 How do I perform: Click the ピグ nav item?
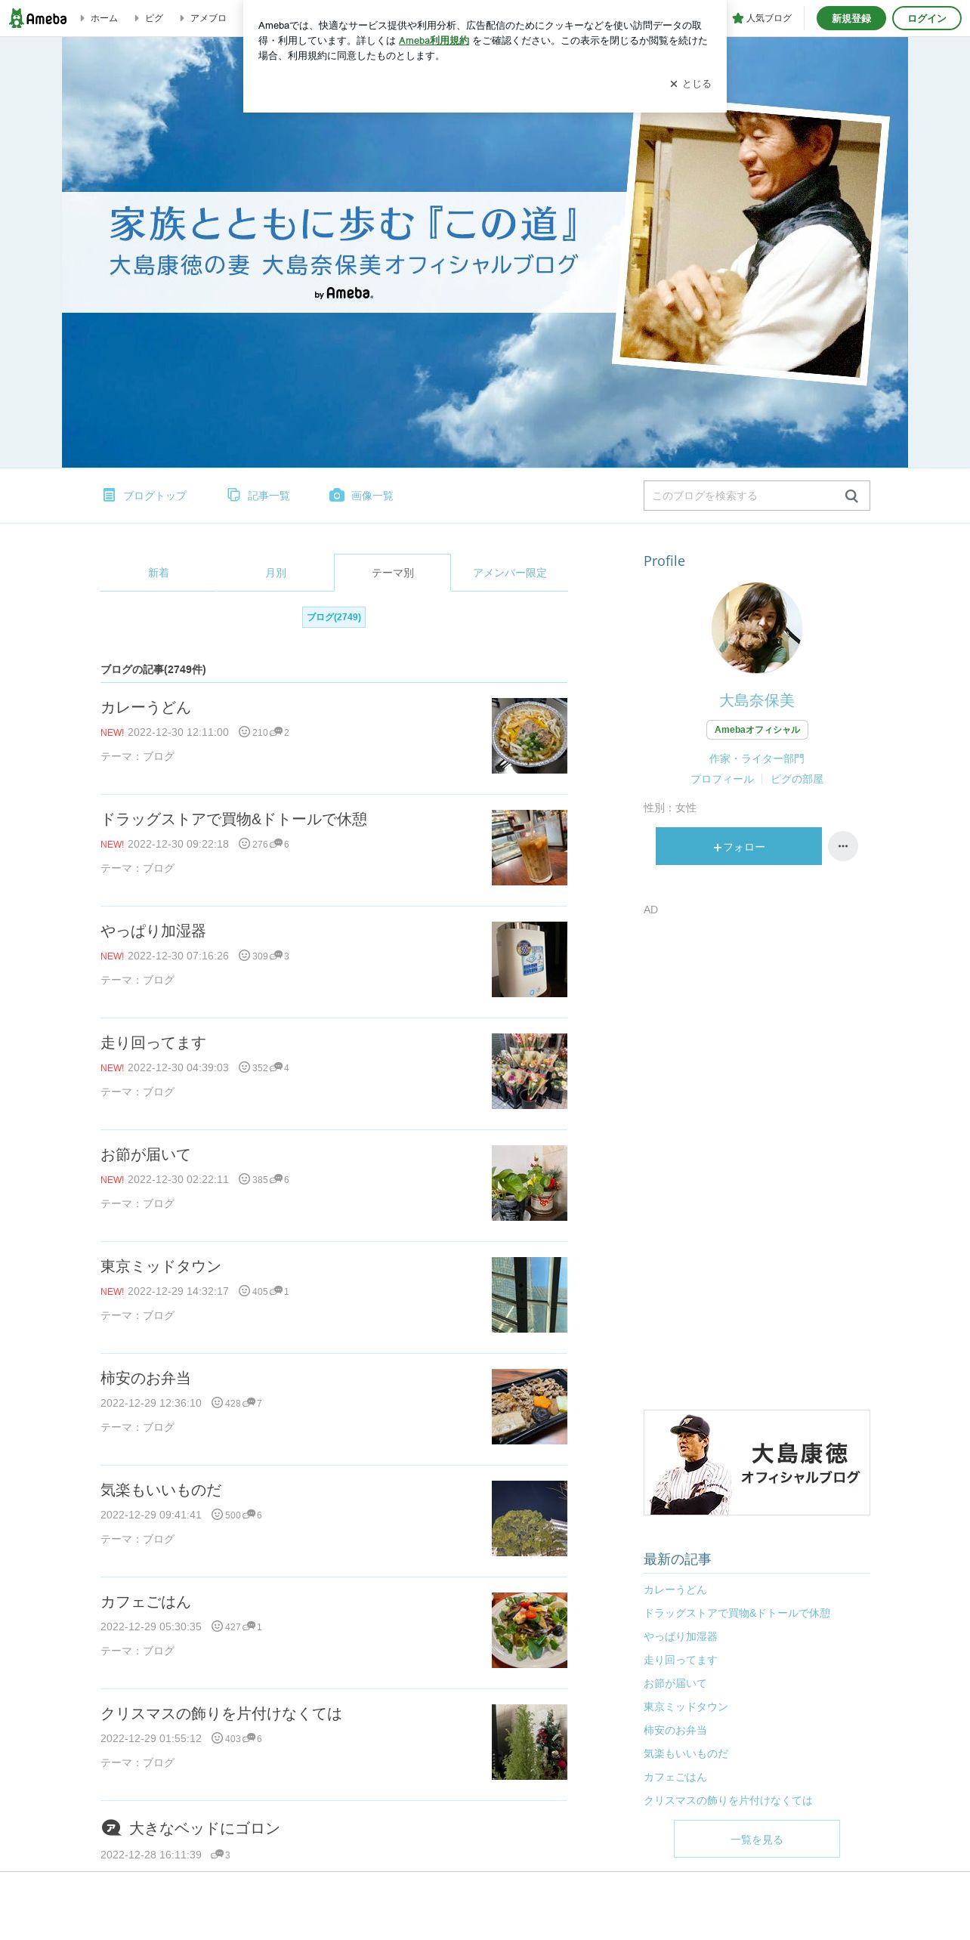(x=149, y=18)
